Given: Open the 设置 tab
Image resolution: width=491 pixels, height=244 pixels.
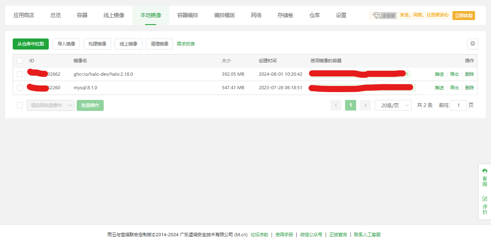Looking at the screenshot, I should [341, 14].
